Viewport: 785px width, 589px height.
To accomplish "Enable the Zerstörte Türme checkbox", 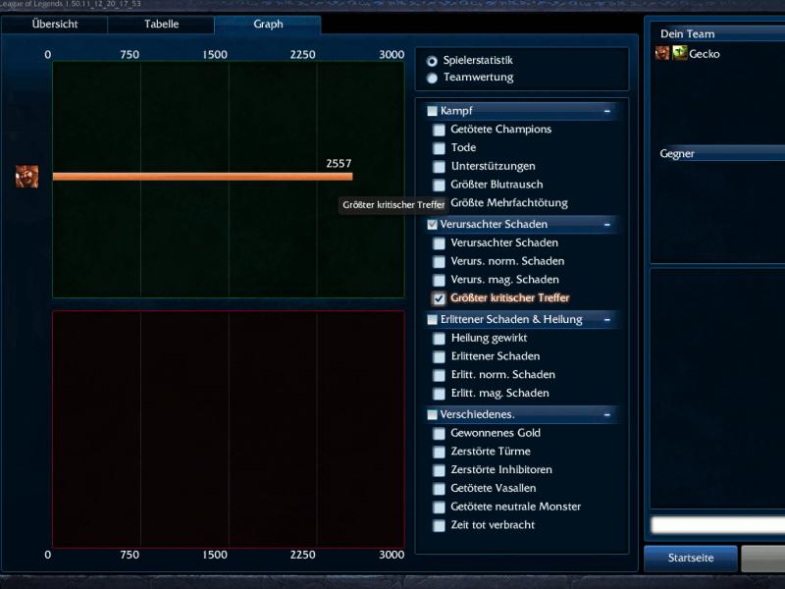I will coord(440,452).
